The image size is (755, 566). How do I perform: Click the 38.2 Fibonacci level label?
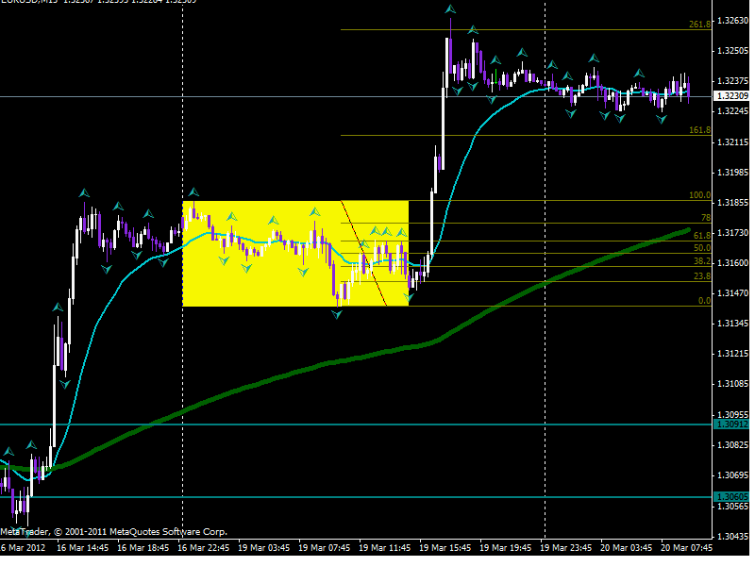click(702, 261)
